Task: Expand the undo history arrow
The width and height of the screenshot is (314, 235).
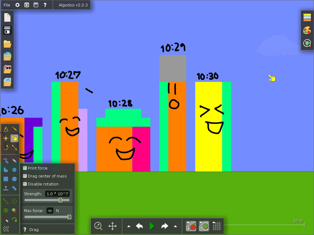Action: pyautogui.click(x=129, y=226)
